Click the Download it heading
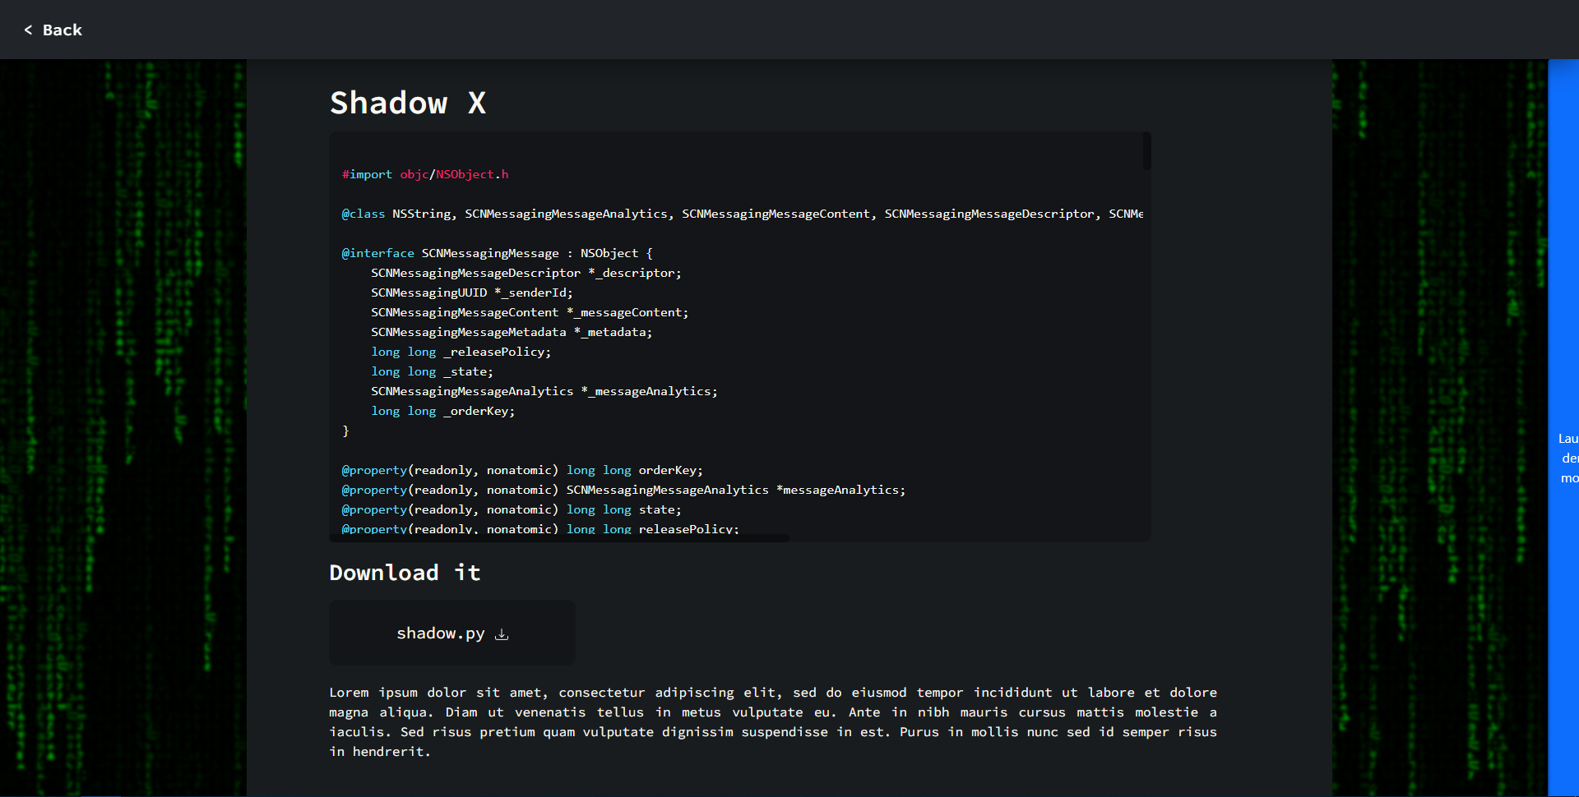This screenshot has width=1579, height=797. pyautogui.click(x=405, y=573)
